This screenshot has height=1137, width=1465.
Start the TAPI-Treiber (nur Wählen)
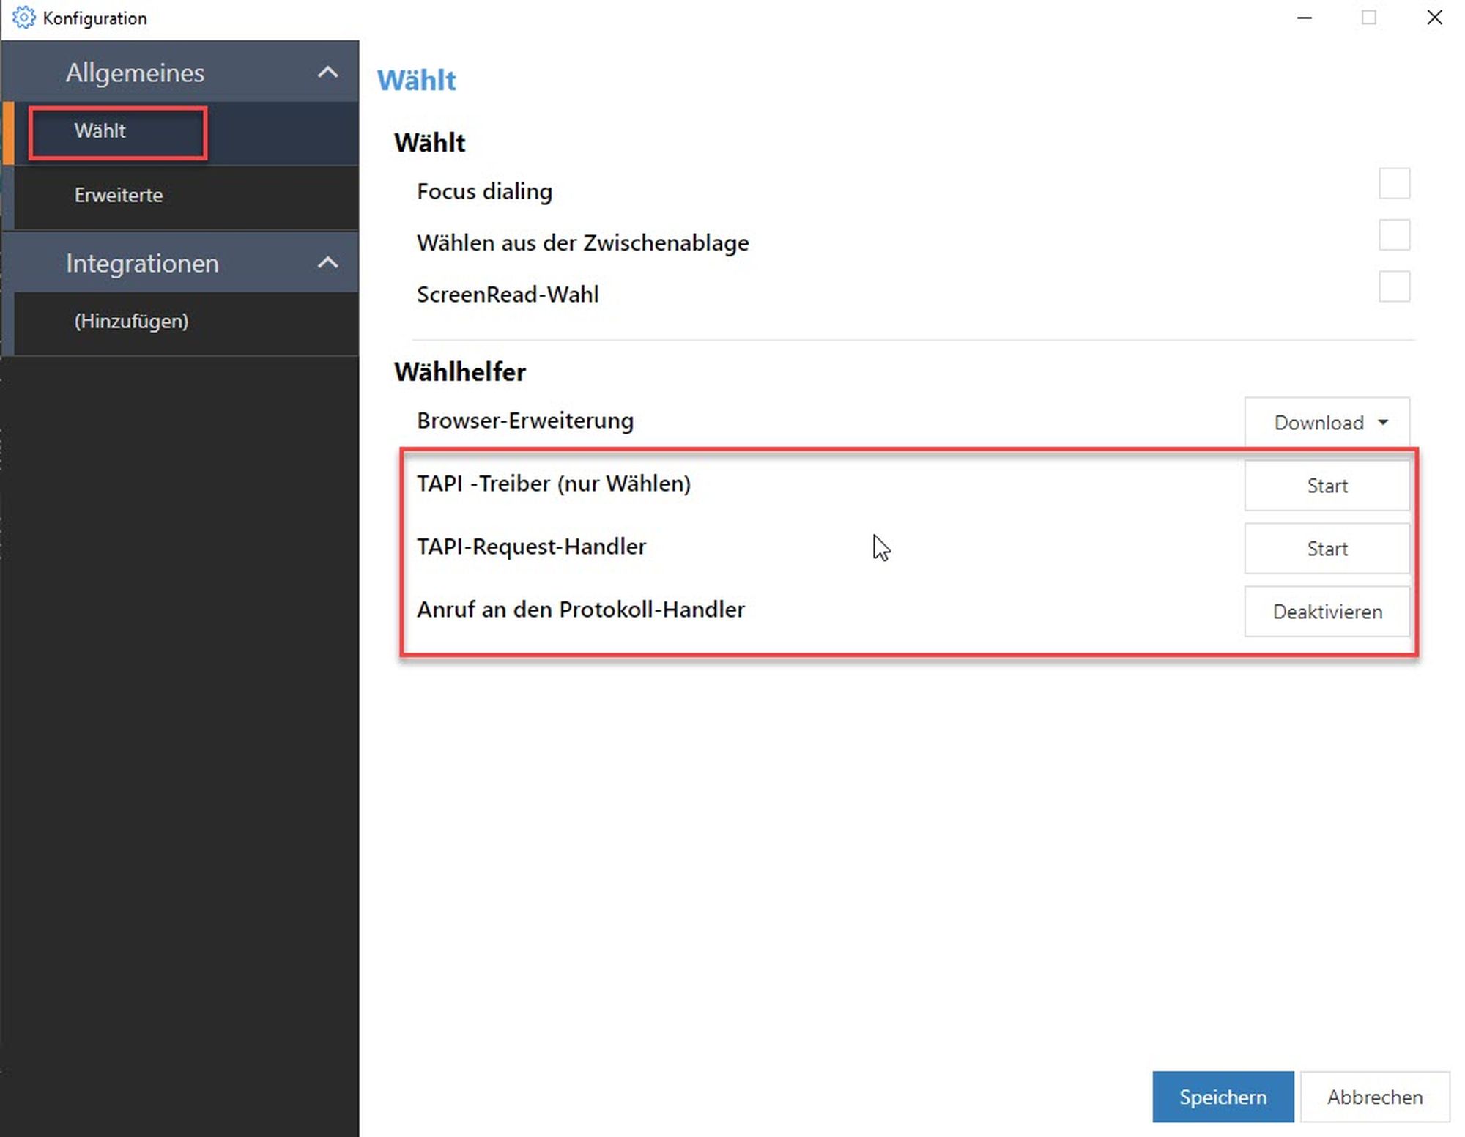click(x=1327, y=486)
